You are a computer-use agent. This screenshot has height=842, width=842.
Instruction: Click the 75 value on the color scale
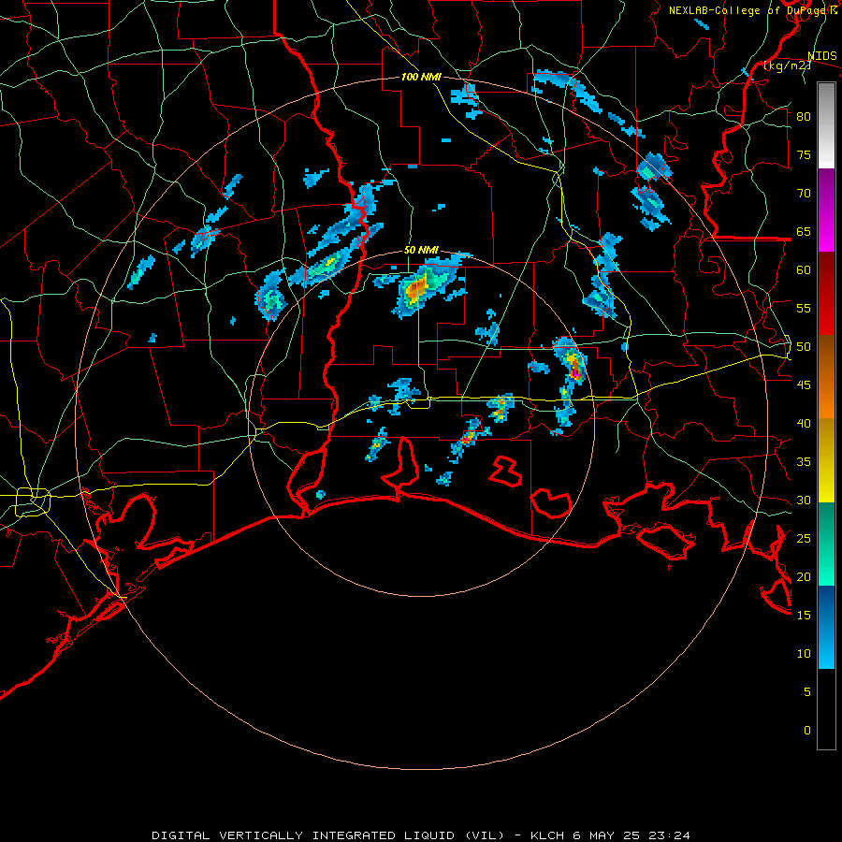point(804,154)
